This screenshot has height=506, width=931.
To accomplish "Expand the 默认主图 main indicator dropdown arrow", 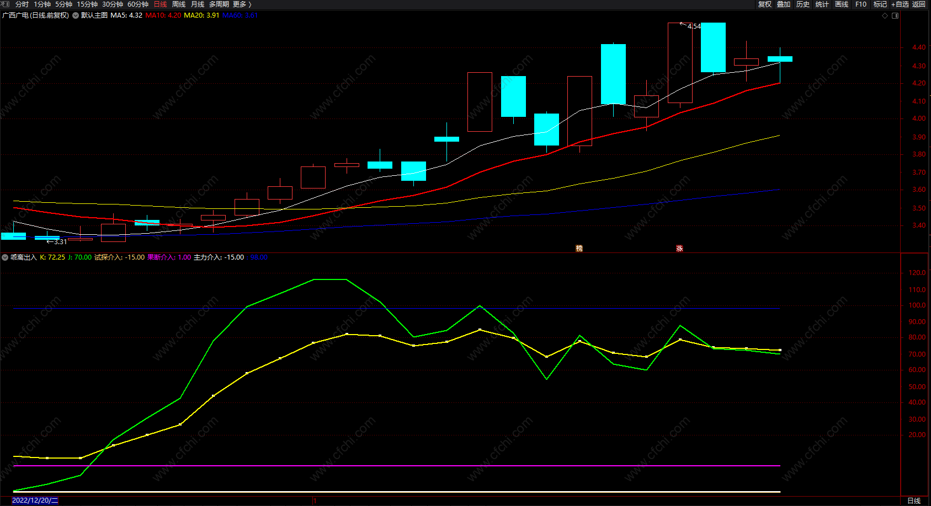I will [x=76, y=15].
